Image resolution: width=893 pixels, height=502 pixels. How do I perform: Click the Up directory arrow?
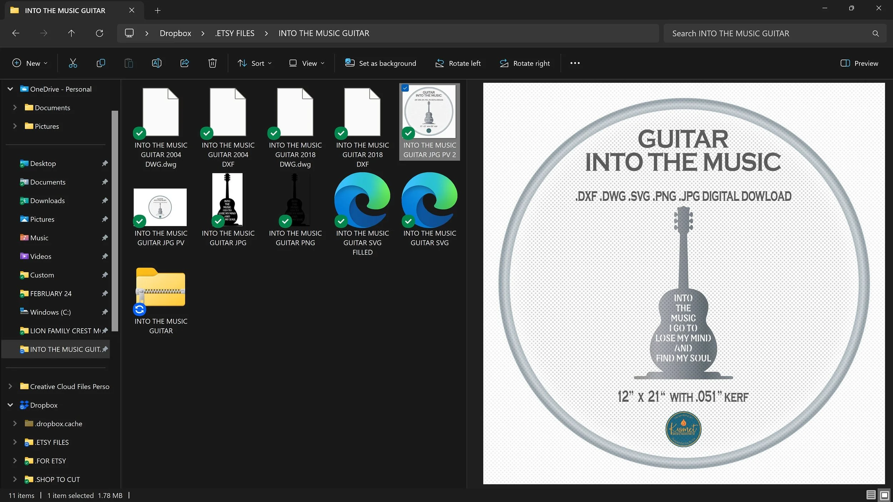[71, 33]
